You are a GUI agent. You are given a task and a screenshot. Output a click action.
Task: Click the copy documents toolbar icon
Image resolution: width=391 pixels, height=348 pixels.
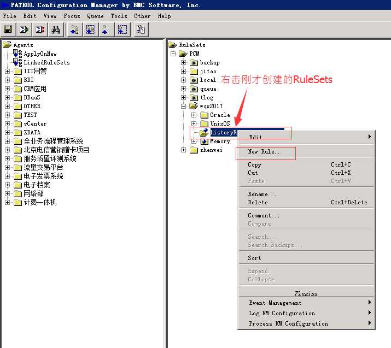tap(141, 30)
